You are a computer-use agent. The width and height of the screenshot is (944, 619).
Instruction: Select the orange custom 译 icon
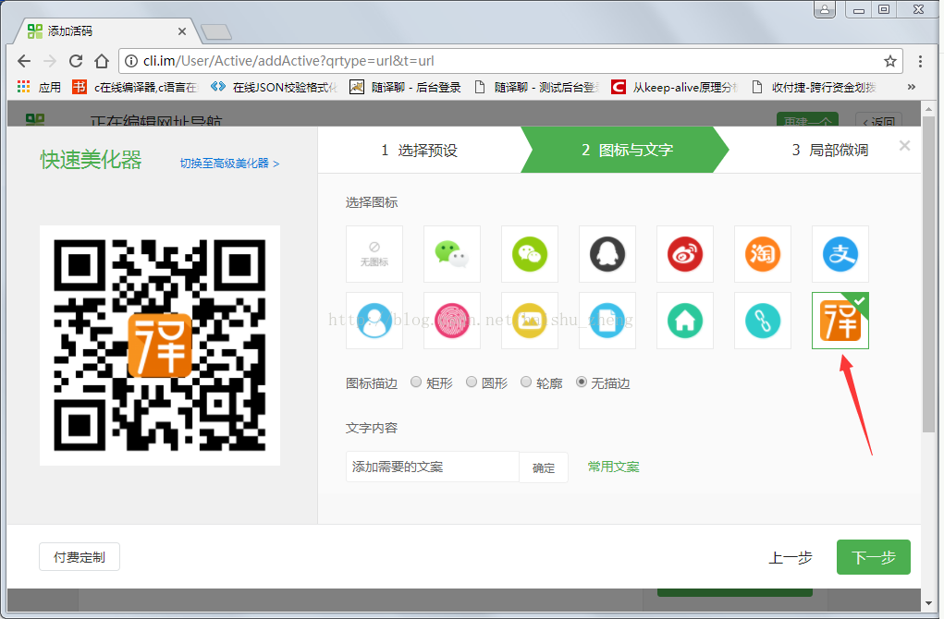point(840,321)
